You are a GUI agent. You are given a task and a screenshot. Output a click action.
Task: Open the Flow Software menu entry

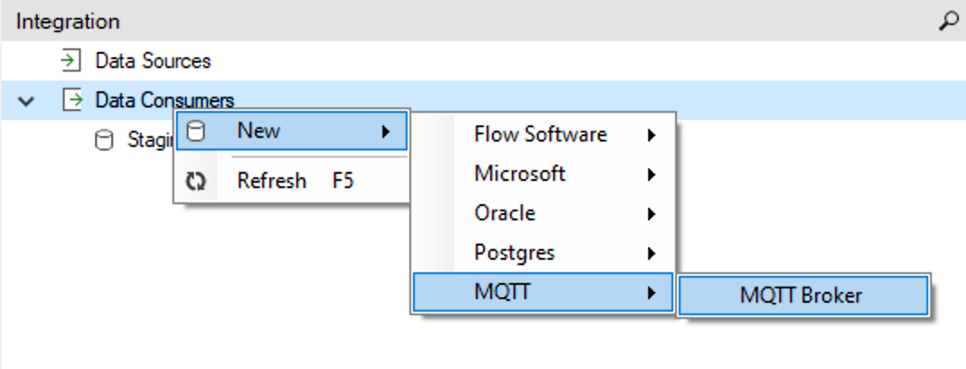pos(543,134)
